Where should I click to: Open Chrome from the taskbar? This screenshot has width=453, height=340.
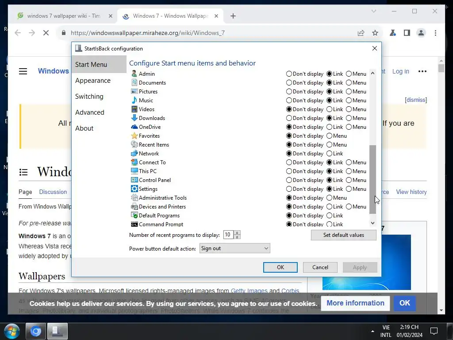(36, 331)
